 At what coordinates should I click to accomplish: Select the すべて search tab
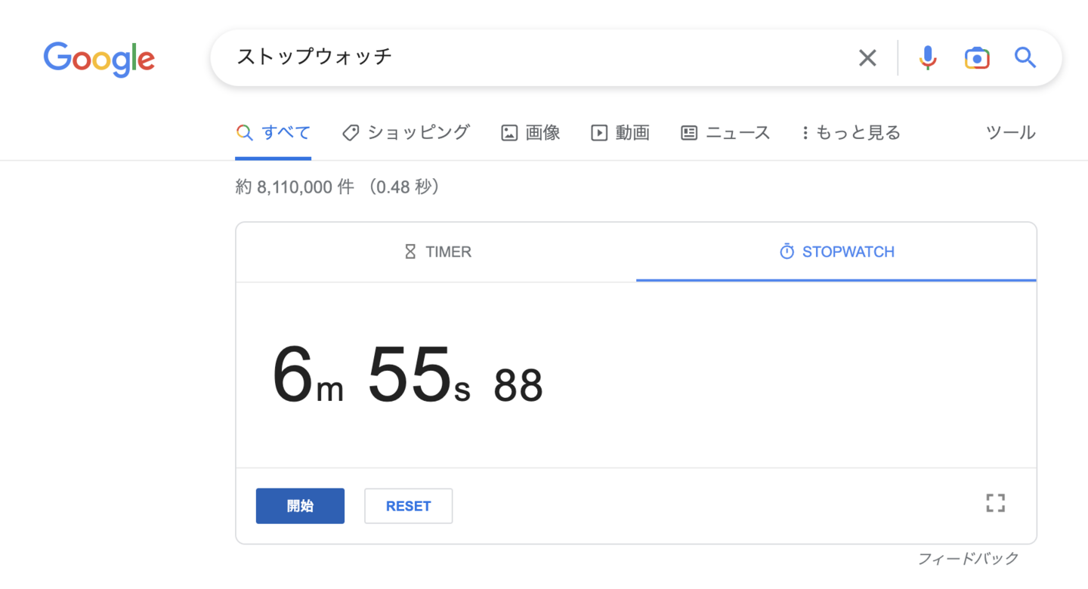click(x=274, y=133)
